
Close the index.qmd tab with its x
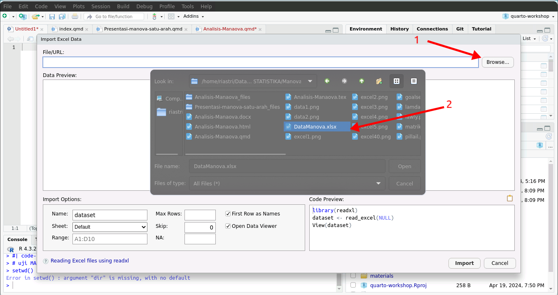click(87, 30)
